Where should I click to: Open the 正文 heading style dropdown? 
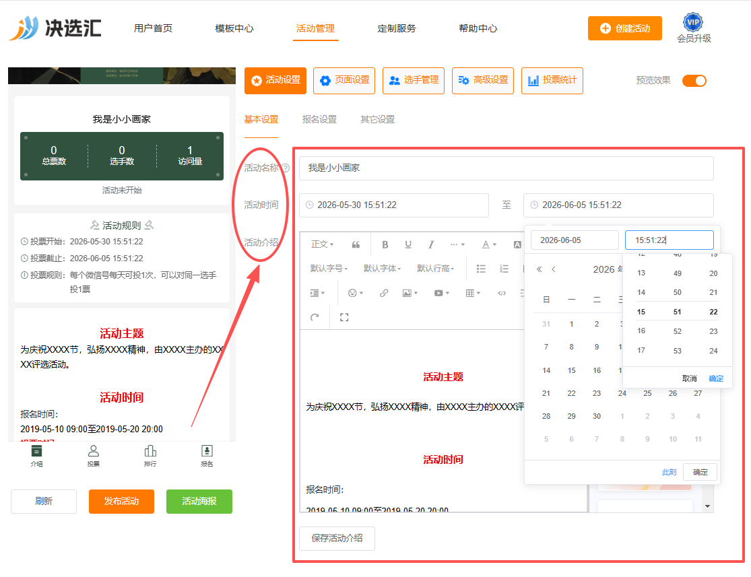(x=322, y=244)
